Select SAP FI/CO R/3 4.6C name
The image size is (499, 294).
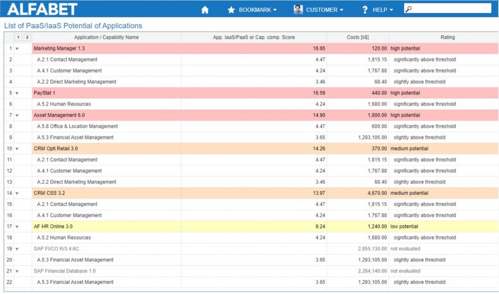(56, 249)
